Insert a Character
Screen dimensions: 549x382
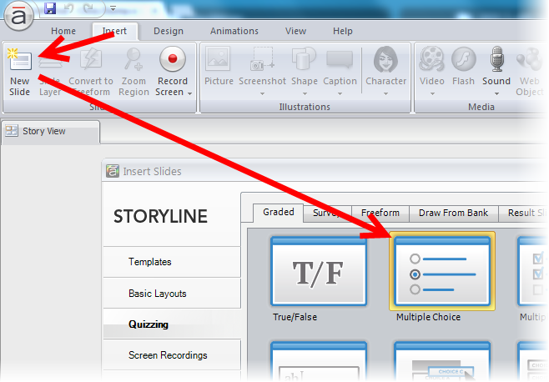pos(385,67)
